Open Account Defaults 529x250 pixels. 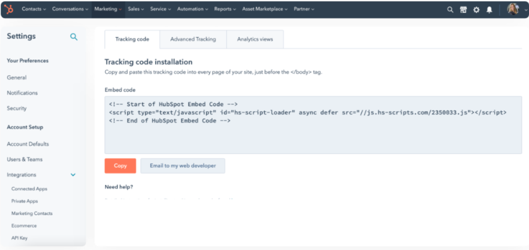[x=28, y=144]
